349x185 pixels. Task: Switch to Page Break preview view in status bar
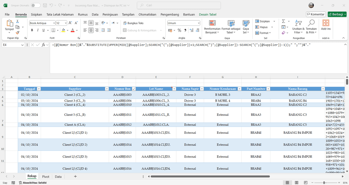pyautogui.click(x=306, y=182)
